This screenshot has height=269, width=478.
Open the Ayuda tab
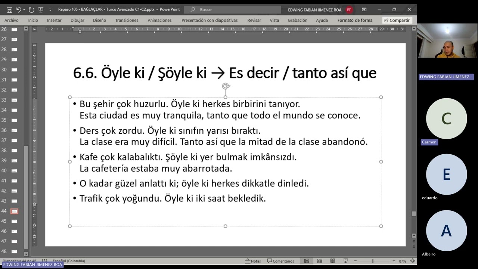coord(322,20)
